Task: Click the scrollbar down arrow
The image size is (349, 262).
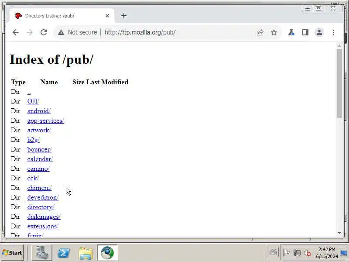Action: (x=339, y=233)
